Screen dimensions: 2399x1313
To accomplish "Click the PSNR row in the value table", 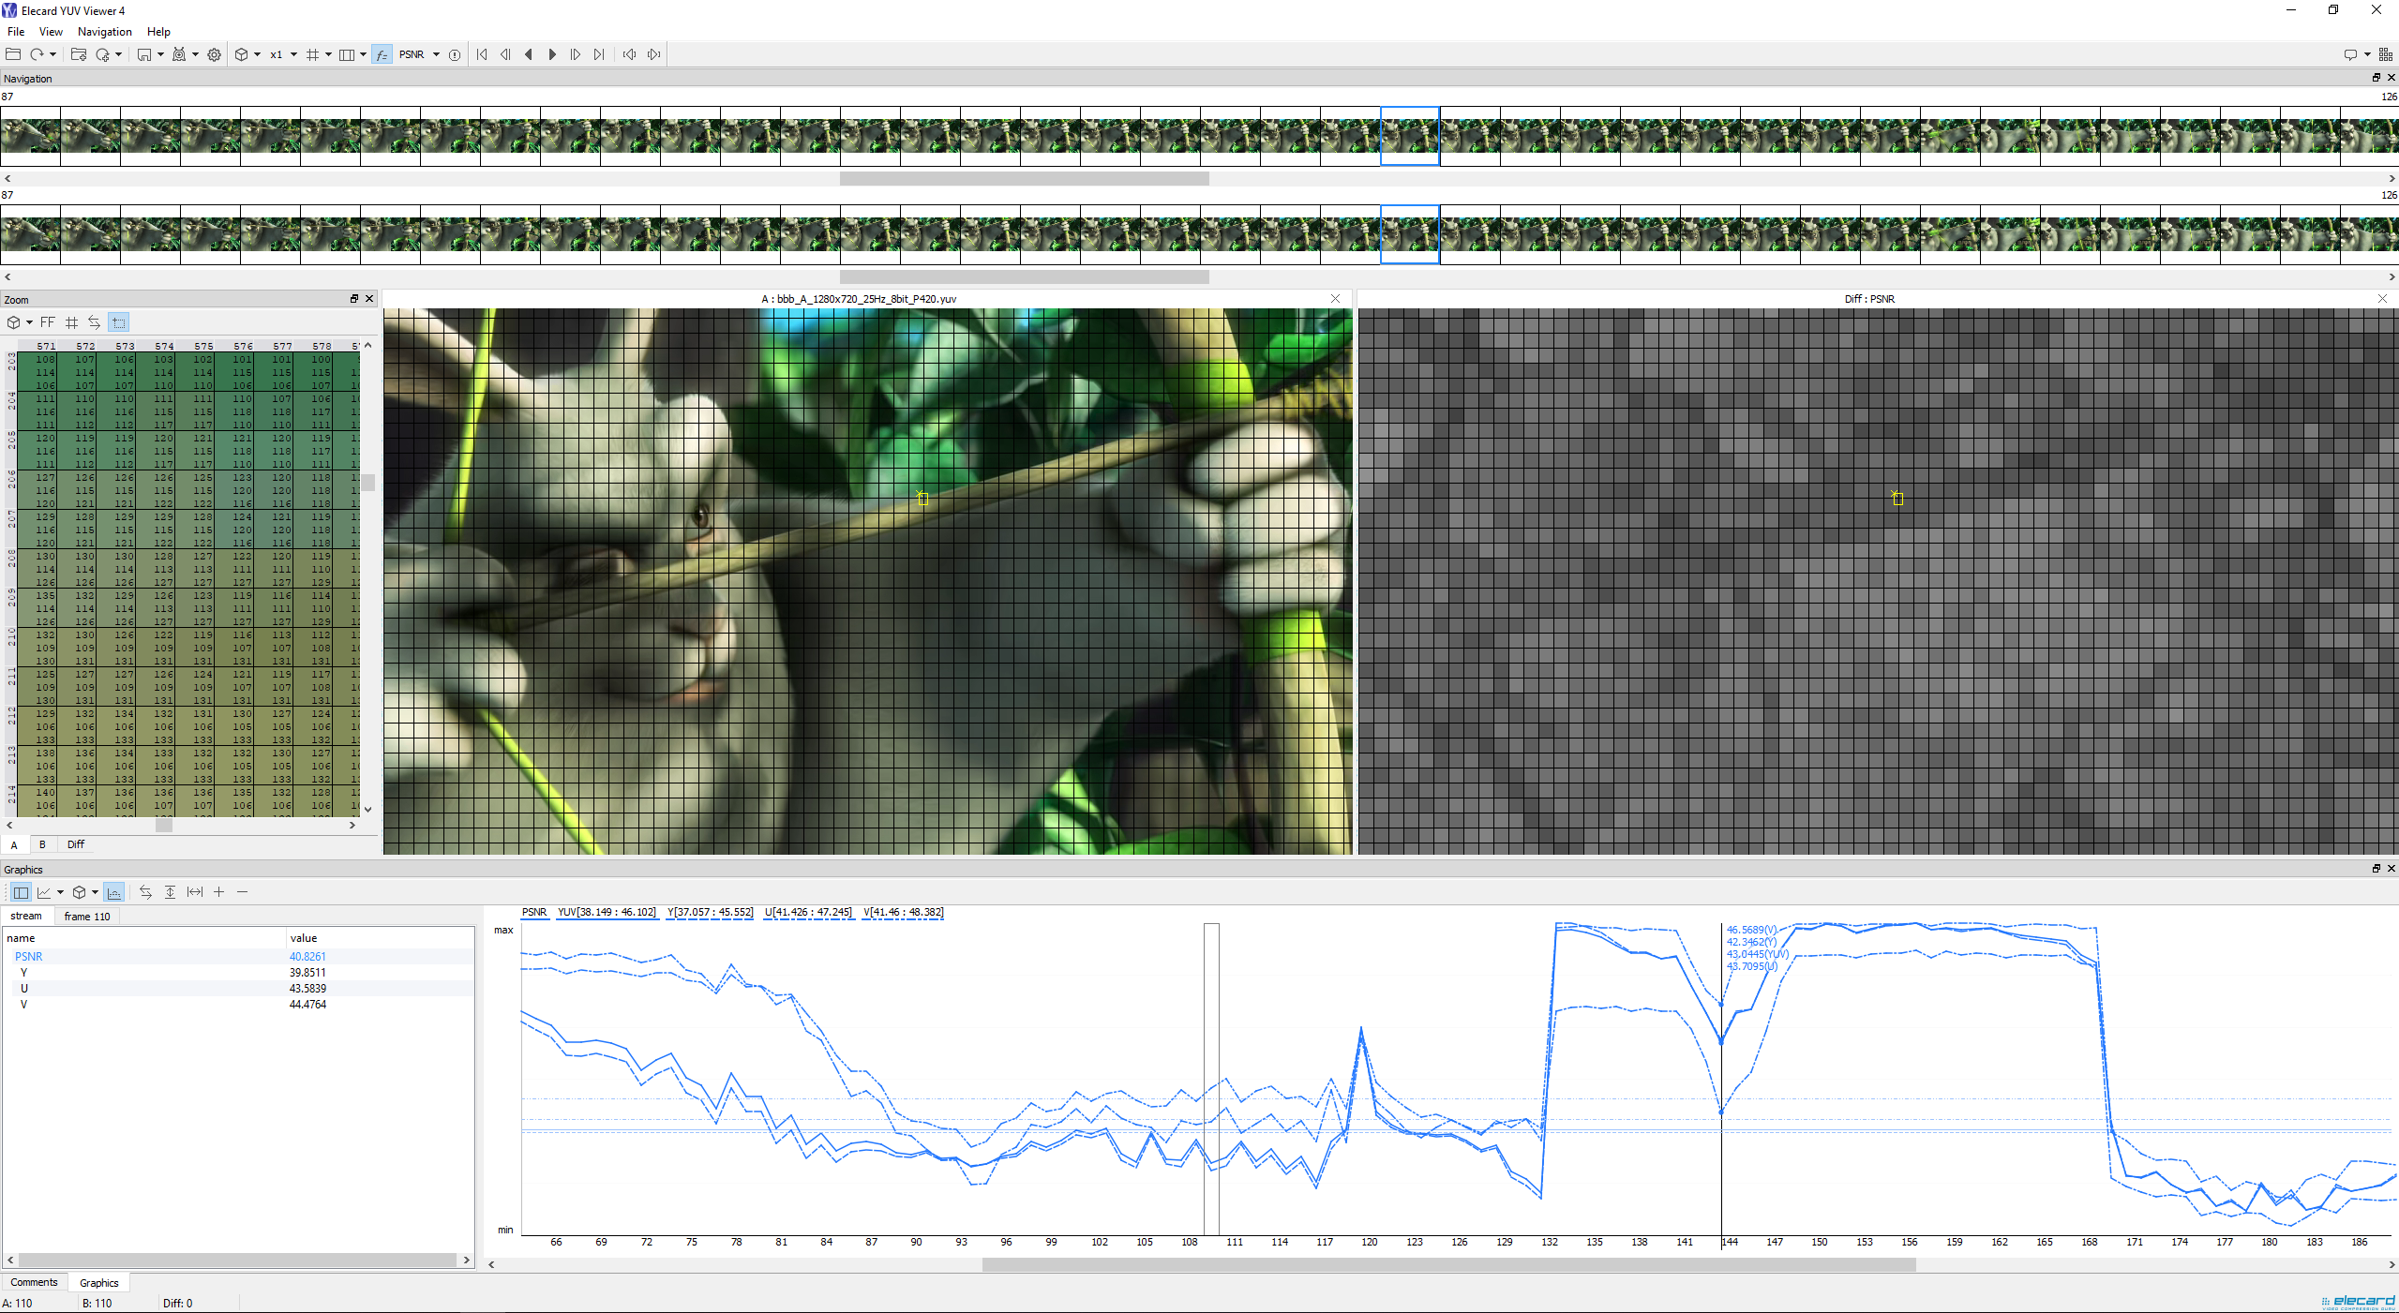I will (x=28, y=956).
